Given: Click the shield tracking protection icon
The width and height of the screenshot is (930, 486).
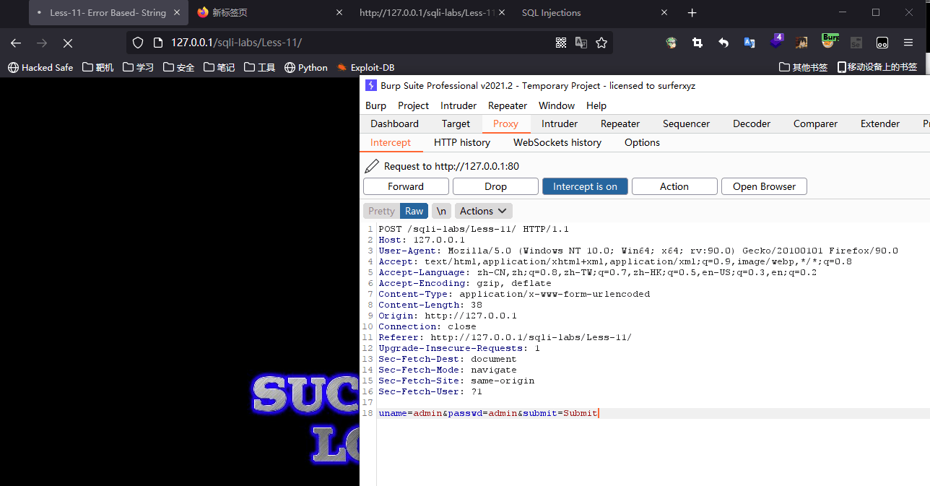Looking at the screenshot, I should click(x=139, y=43).
